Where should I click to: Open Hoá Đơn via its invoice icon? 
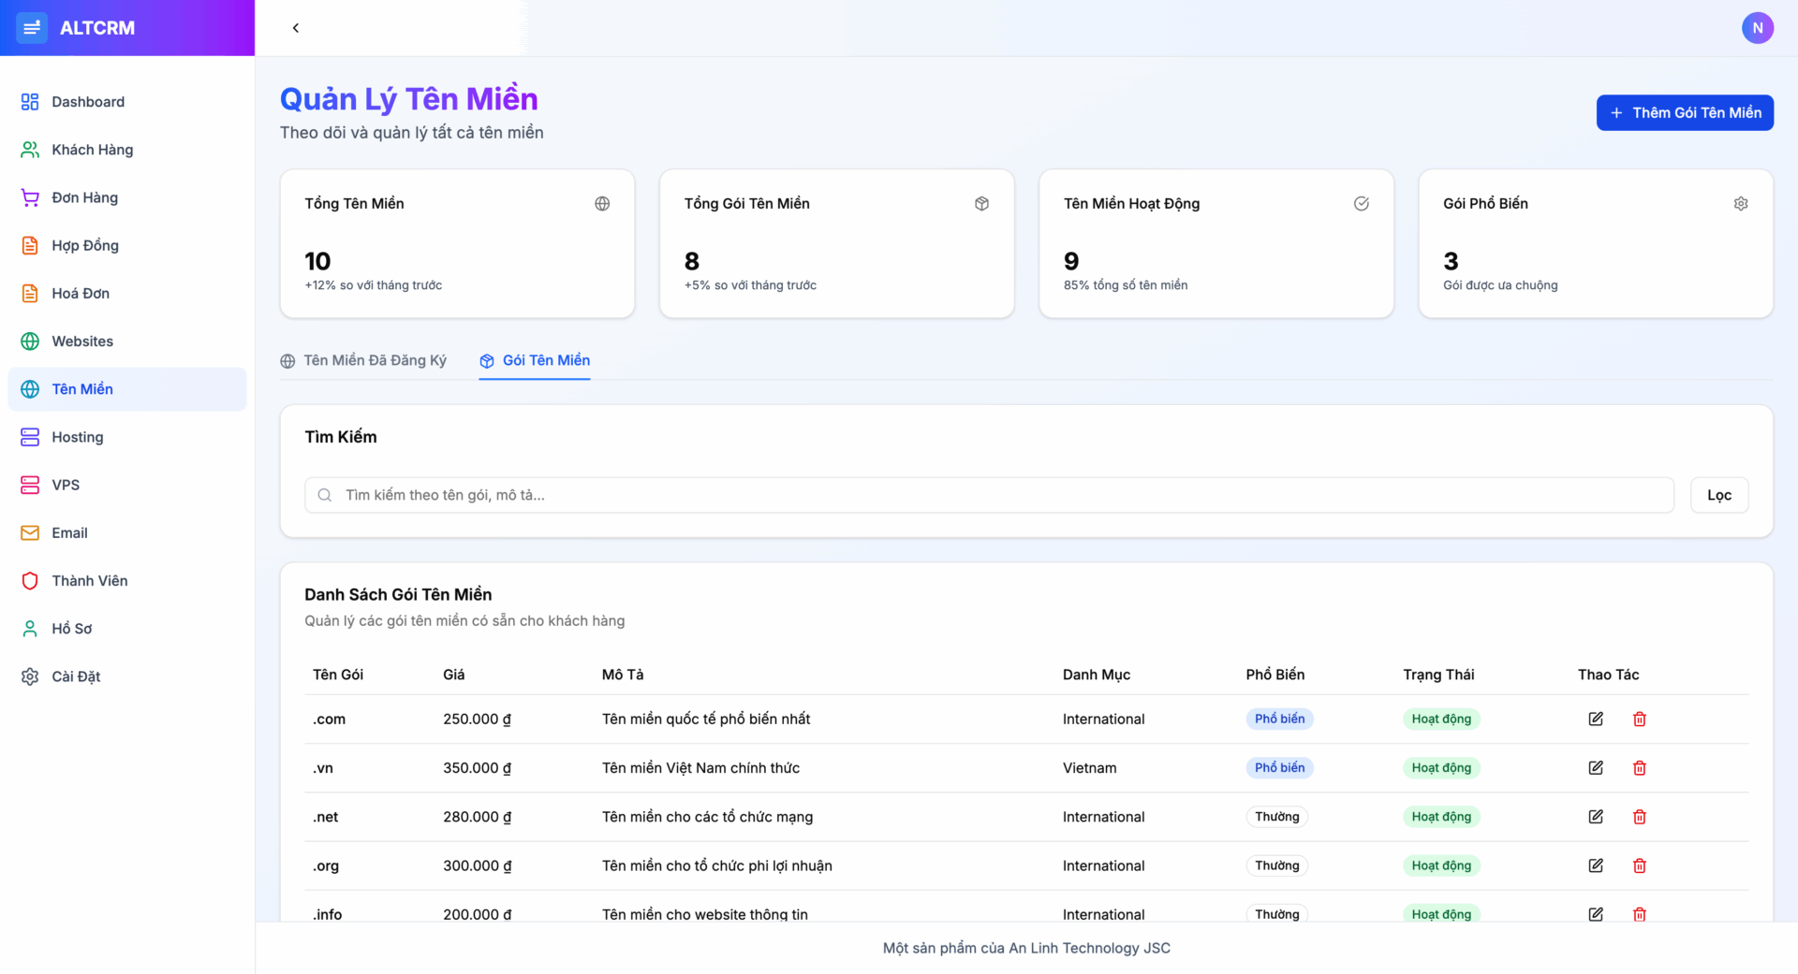pyautogui.click(x=30, y=293)
